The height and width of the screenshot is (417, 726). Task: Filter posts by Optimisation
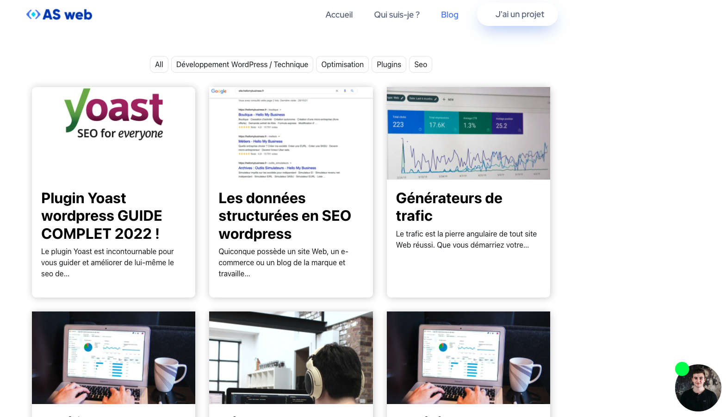coord(342,64)
